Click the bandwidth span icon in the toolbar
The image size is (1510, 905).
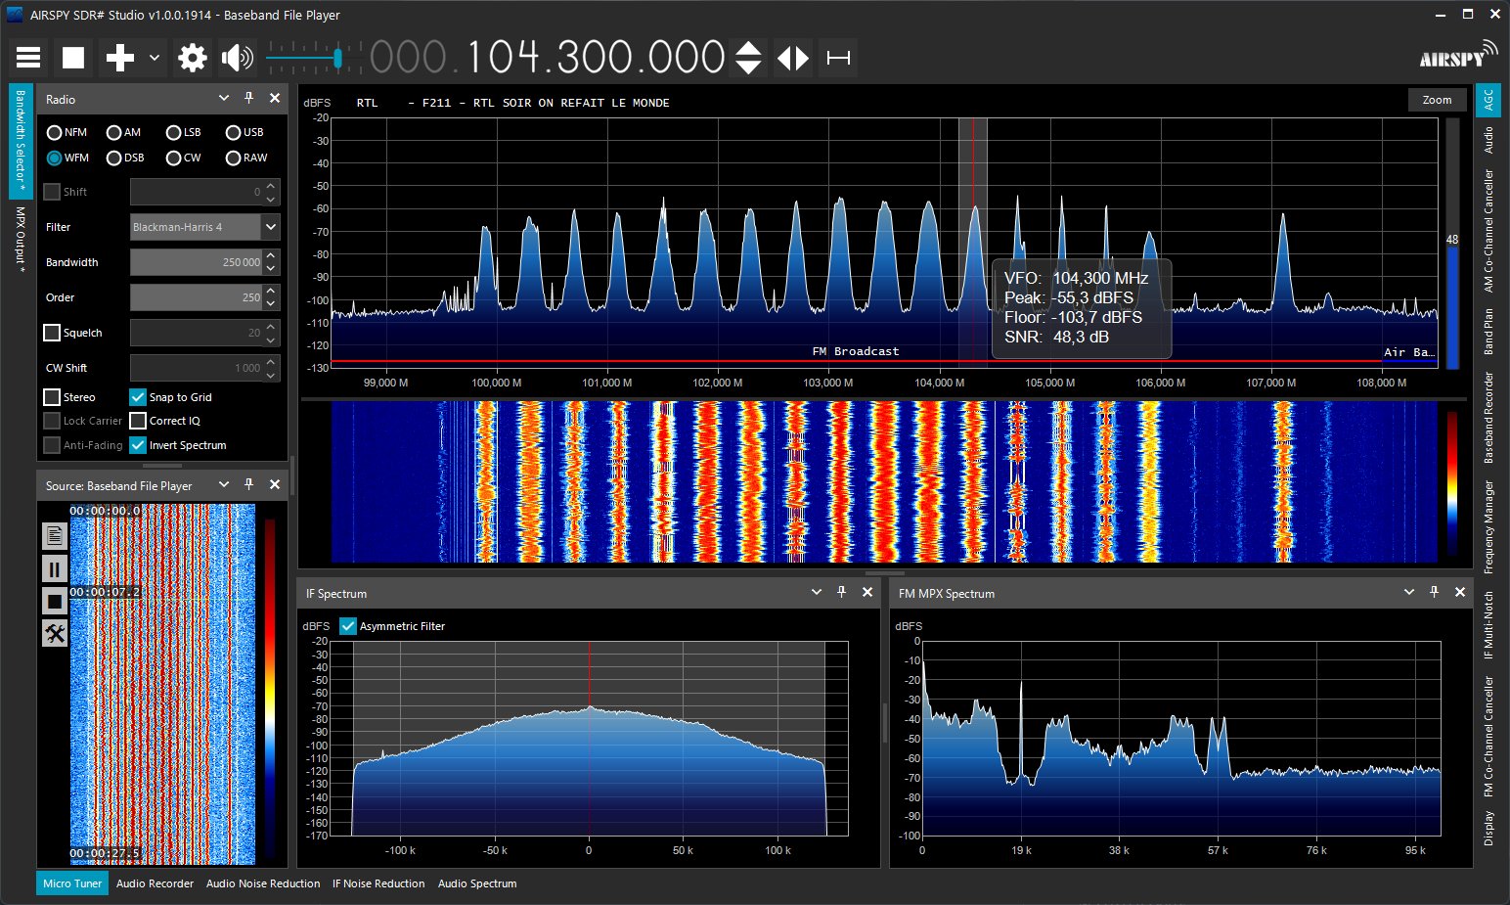838,58
